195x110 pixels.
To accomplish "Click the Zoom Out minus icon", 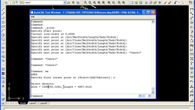I will click(113, 2).
